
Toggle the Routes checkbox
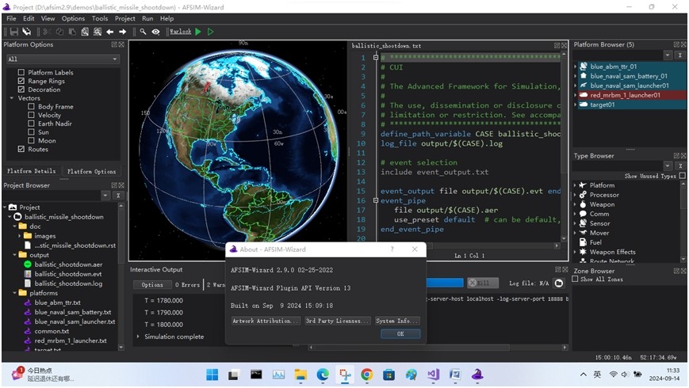pos(21,149)
